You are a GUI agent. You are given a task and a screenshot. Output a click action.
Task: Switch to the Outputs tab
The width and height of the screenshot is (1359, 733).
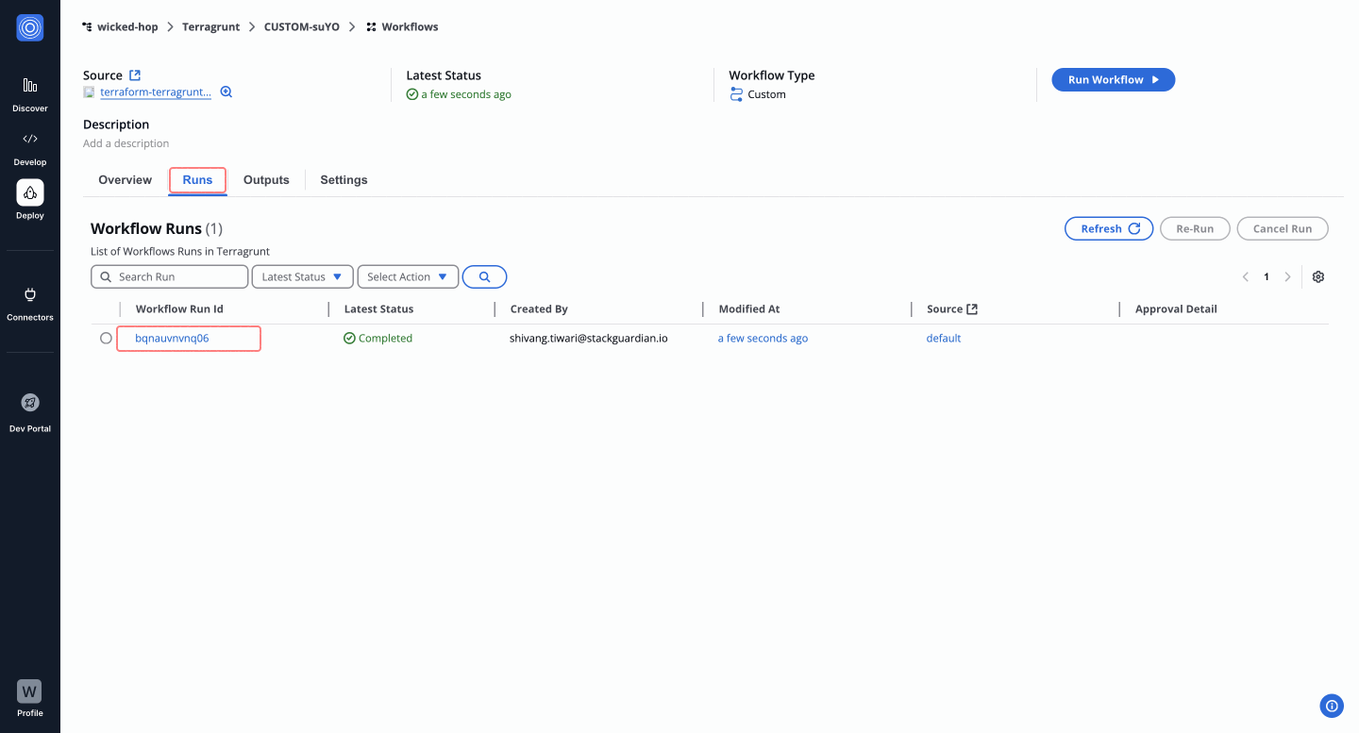click(x=266, y=180)
